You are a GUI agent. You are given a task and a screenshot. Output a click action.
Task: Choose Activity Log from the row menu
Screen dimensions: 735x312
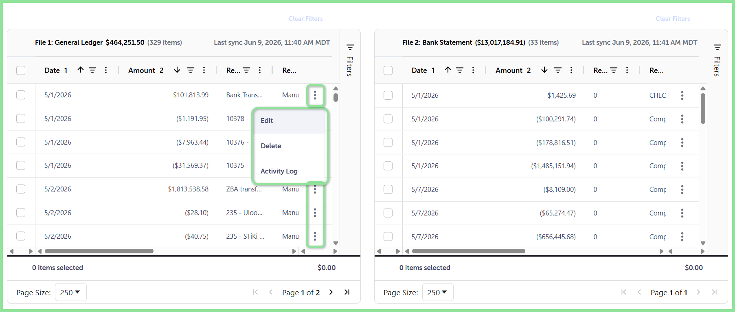(x=290, y=171)
